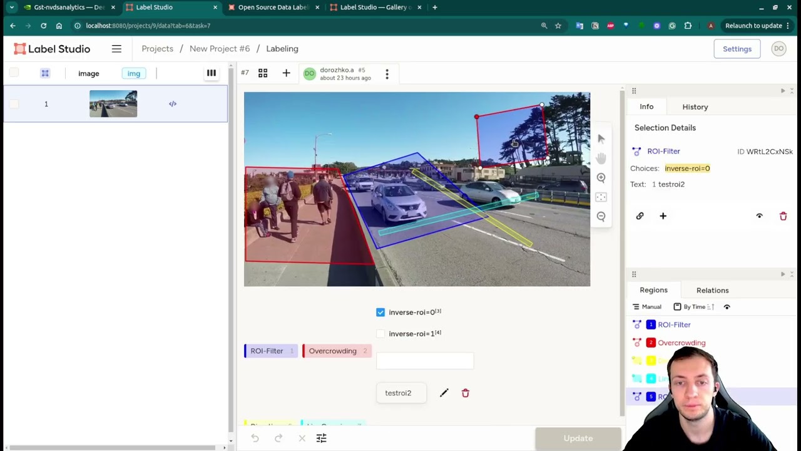The width and height of the screenshot is (801, 451).
Task: Select the ROI-Filter label
Action: 270,351
